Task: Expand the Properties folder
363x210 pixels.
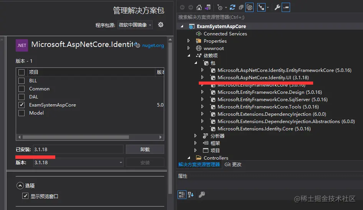Action: coord(188,41)
